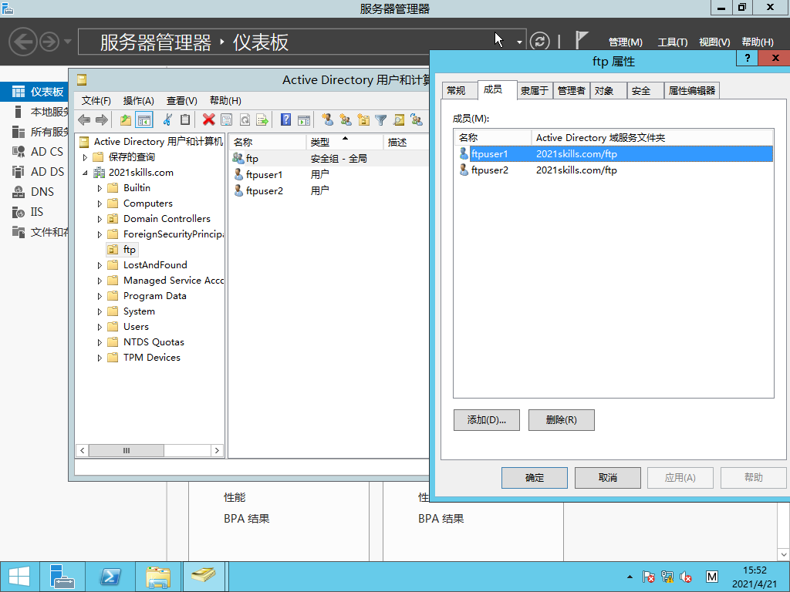
Task: Click the 取消 button
Action: point(608,478)
